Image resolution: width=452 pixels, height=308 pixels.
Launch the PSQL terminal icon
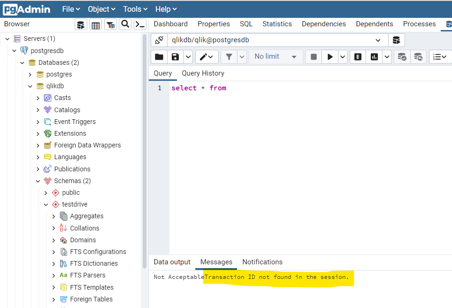tap(140, 24)
